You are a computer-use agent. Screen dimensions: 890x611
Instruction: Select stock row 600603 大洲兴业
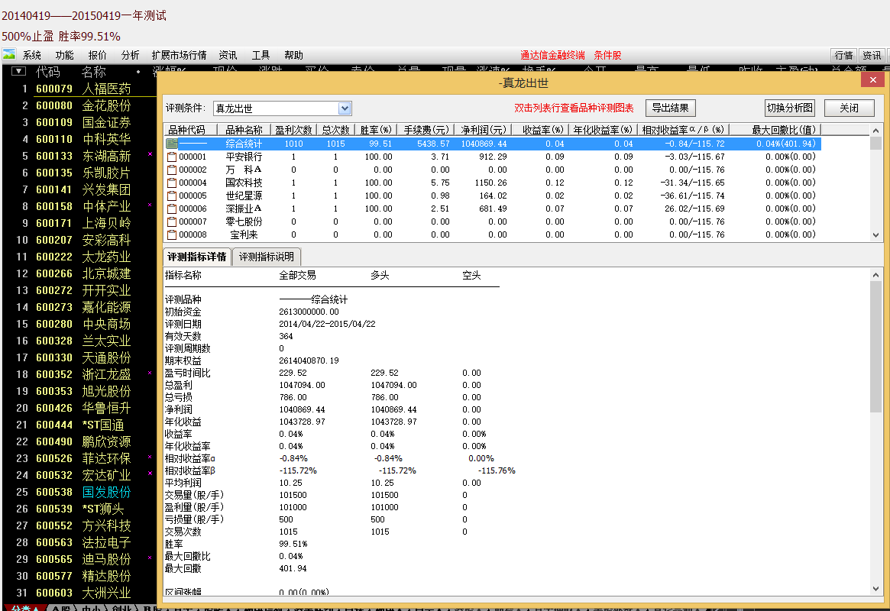(79, 593)
